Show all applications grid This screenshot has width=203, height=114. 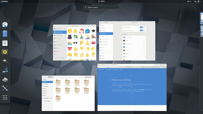tap(5, 97)
